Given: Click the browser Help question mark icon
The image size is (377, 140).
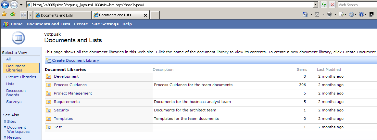Looking at the screenshot, I should 361,15.
